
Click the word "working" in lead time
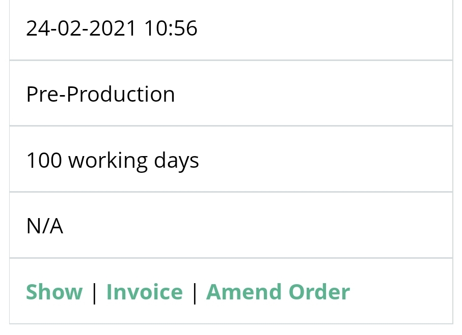coord(107,161)
